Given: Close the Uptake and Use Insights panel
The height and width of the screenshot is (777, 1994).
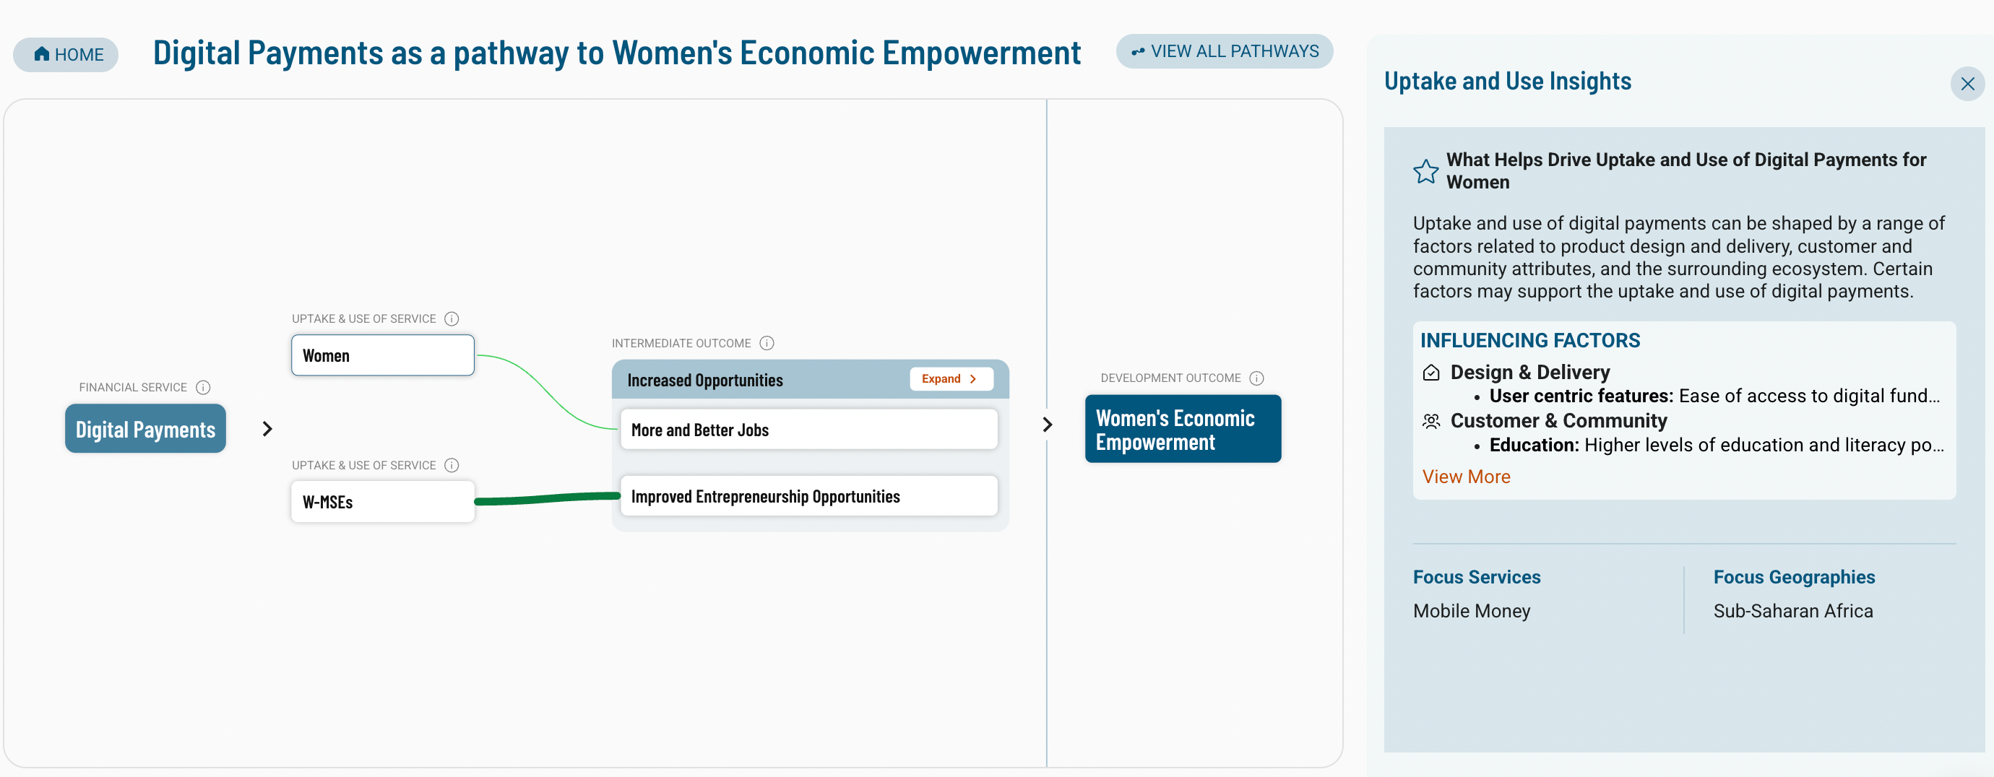Looking at the screenshot, I should 1967,84.
